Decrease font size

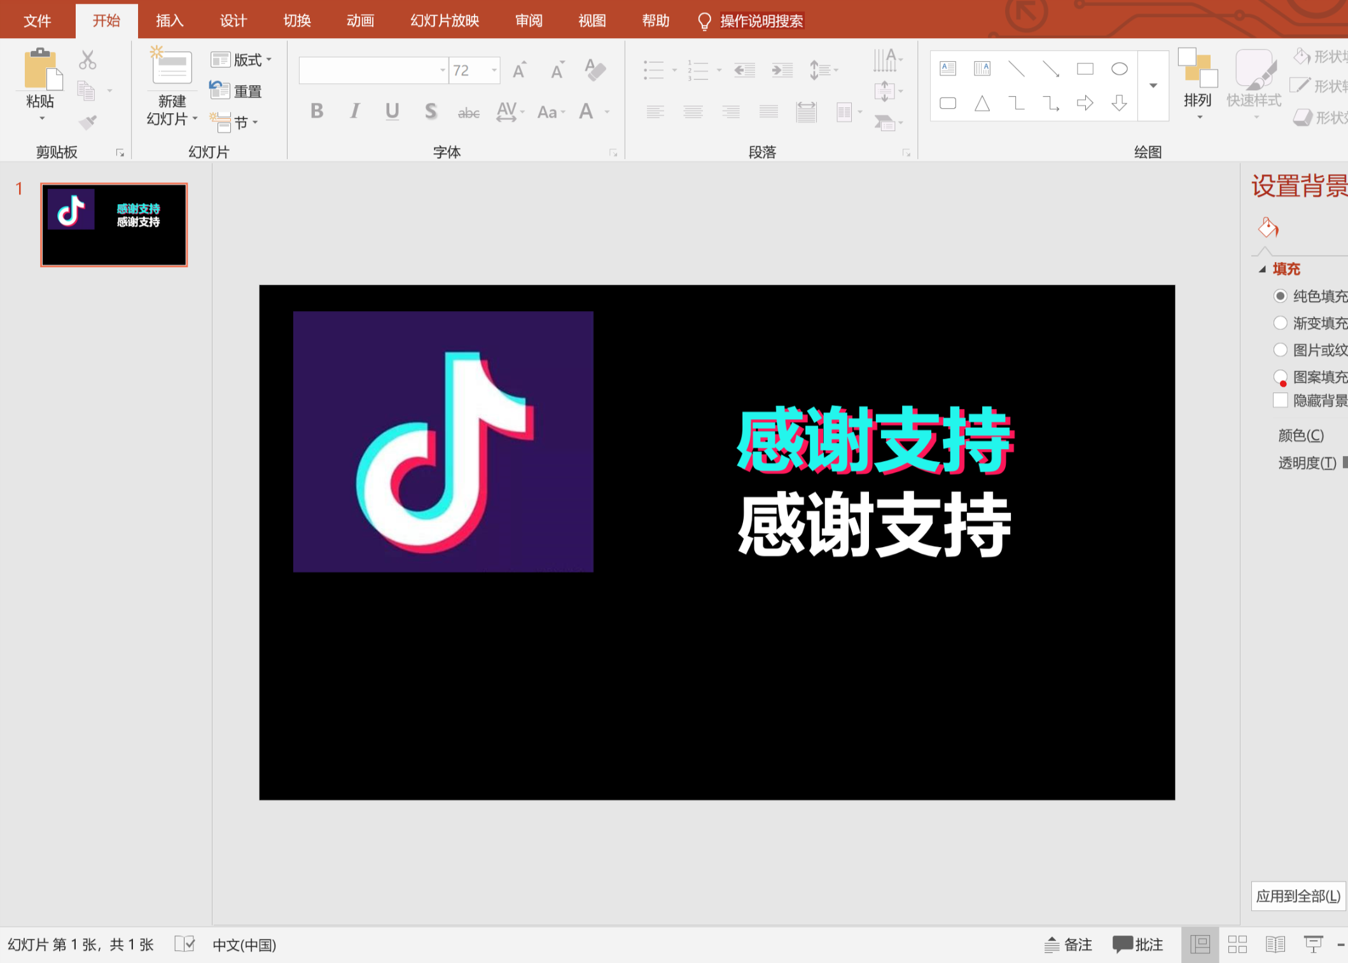558,70
